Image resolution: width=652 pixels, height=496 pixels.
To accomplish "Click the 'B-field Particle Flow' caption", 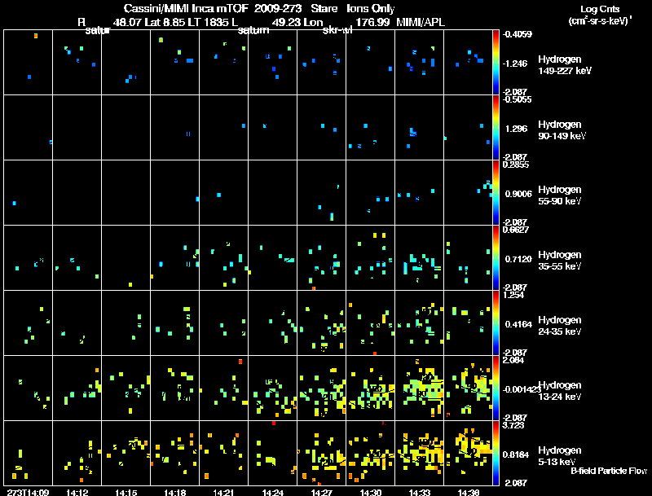I will (609, 471).
